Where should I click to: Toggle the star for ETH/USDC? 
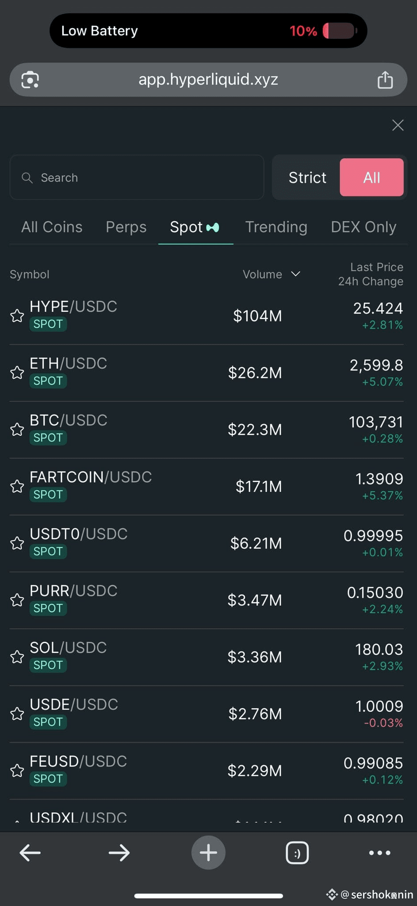coord(17,372)
